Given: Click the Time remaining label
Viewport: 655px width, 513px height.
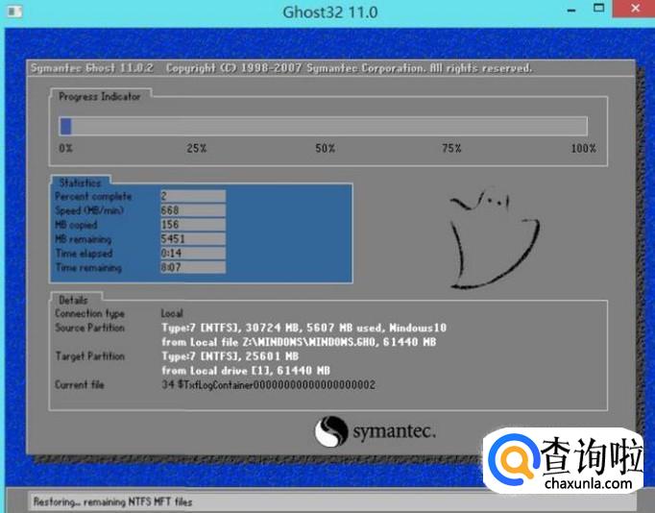Looking at the screenshot, I should click(88, 267).
